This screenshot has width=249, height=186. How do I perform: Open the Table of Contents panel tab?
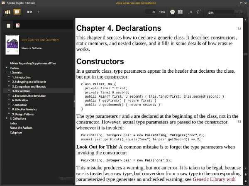8,26
